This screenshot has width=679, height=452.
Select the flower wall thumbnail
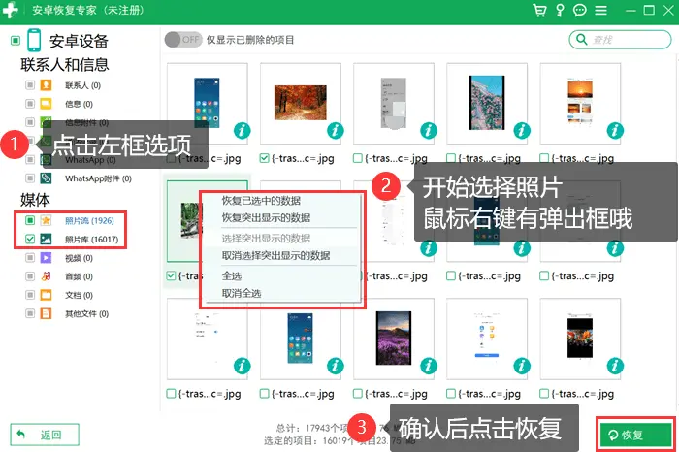pyautogui.click(x=487, y=103)
